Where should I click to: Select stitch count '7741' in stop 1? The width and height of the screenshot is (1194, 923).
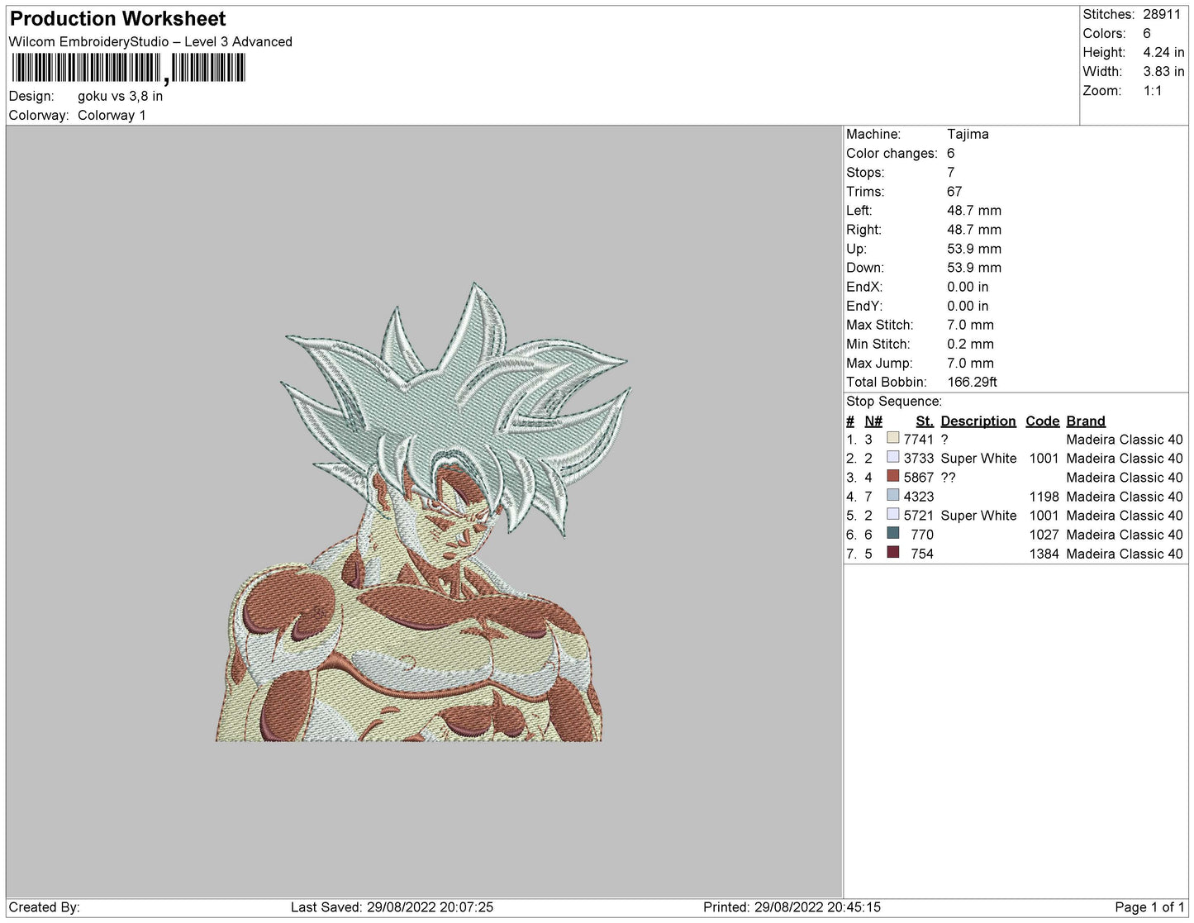(x=918, y=439)
